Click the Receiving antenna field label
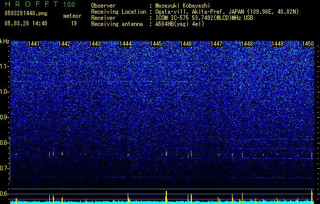 (x=117, y=24)
